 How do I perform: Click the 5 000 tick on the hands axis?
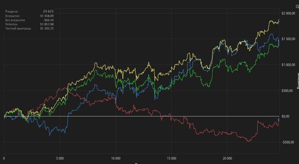[60, 158]
